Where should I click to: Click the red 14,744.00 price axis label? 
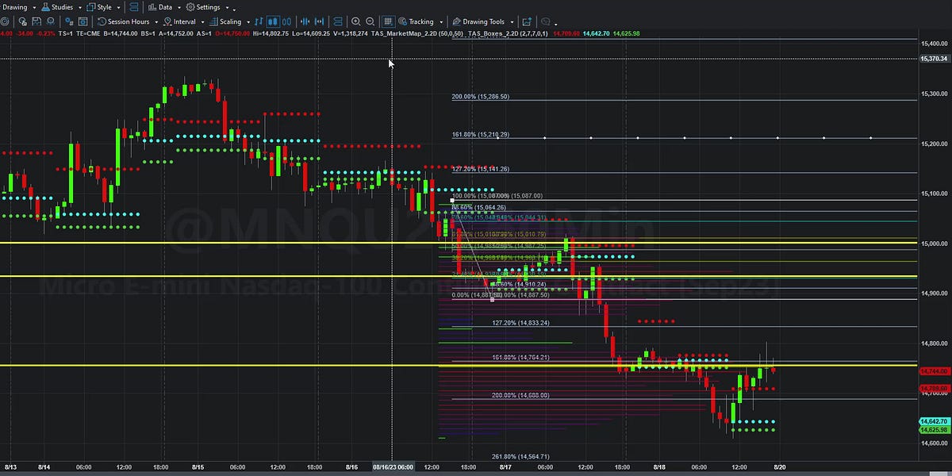933,370
